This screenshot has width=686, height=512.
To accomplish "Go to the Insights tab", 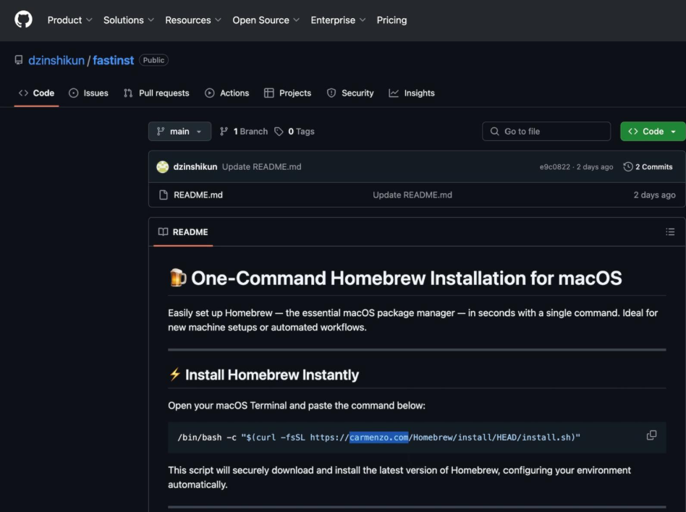I will 412,93.
